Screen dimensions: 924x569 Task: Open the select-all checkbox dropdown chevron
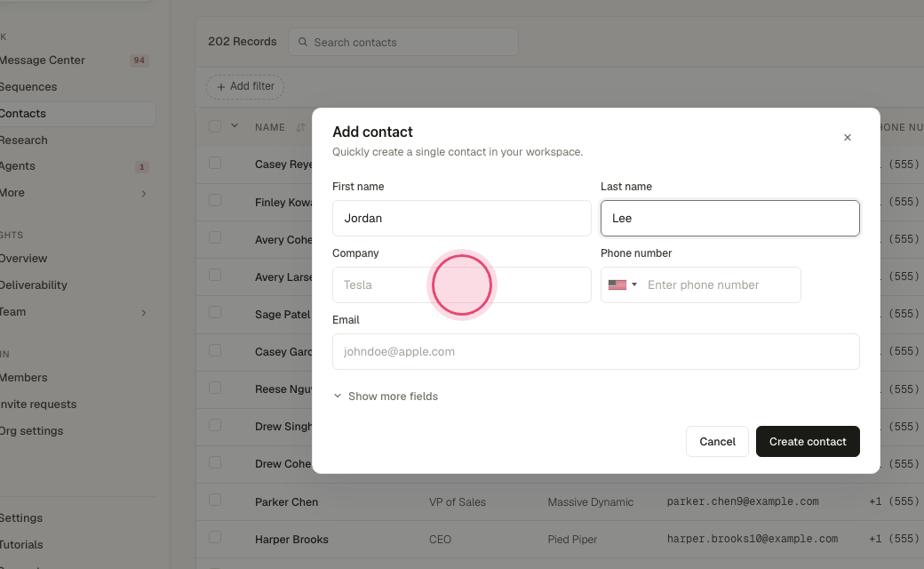point(235,125)
